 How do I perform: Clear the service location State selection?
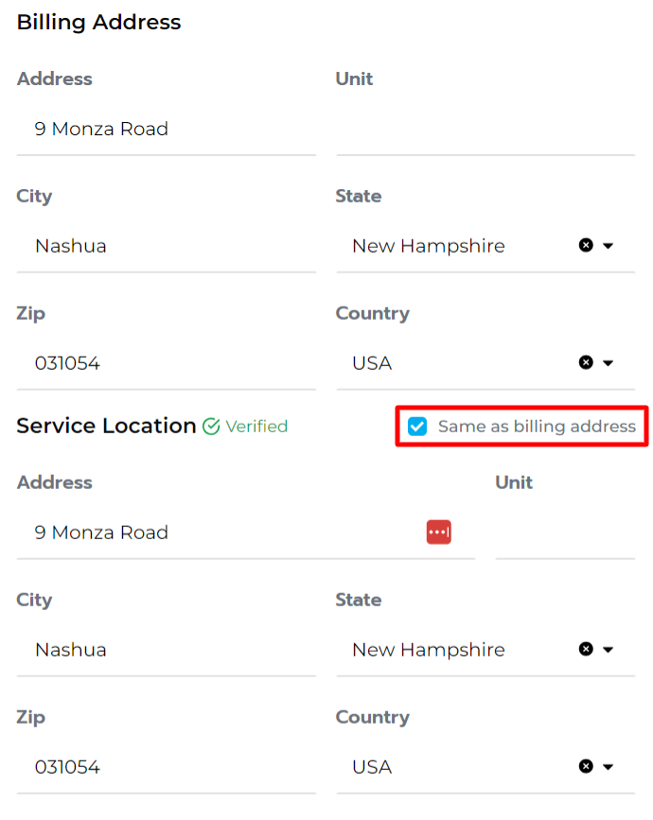[x=586, y=649]
